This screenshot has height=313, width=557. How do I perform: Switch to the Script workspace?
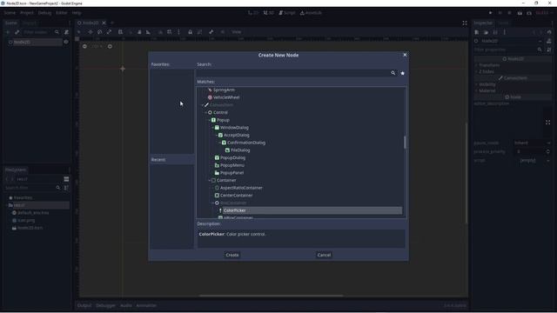(x=287, y=13)
